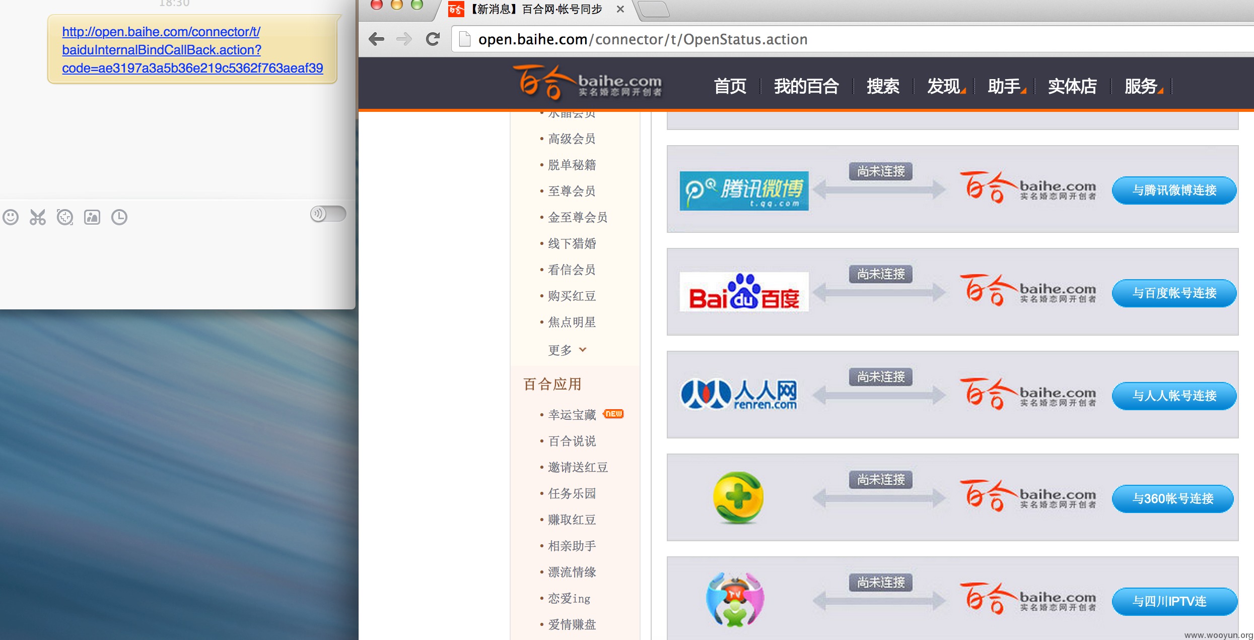Expand the 助手 navigation dropdown
1254x640 pixels.
click(x=1006, y=86)
